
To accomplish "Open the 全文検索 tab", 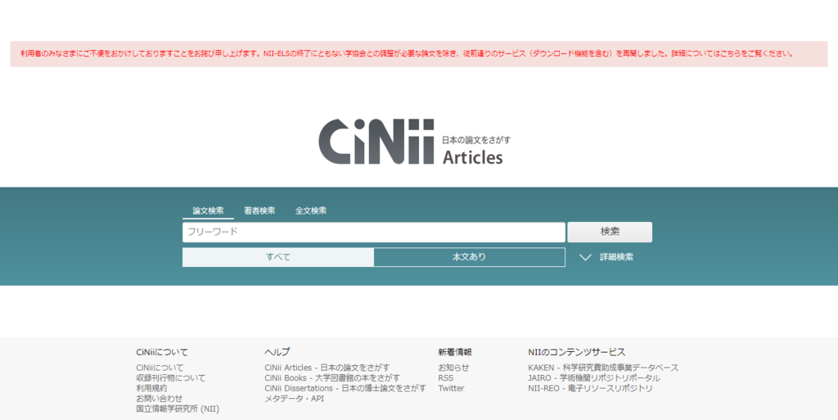I will pos(310,210).
